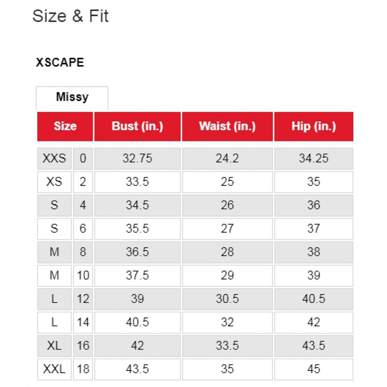Screen dimensions: 387x387
Task: Click the 32.75 bust measurement cell
Action: pyautogui.click(x=137, y=158)
